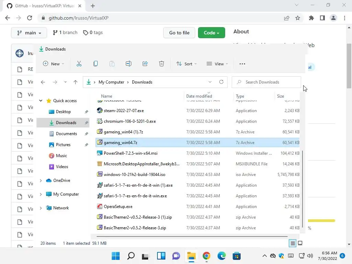Select Pictures in navigation pane
The width and height of the screenshot is (352, 264).
tap(63, 145)
